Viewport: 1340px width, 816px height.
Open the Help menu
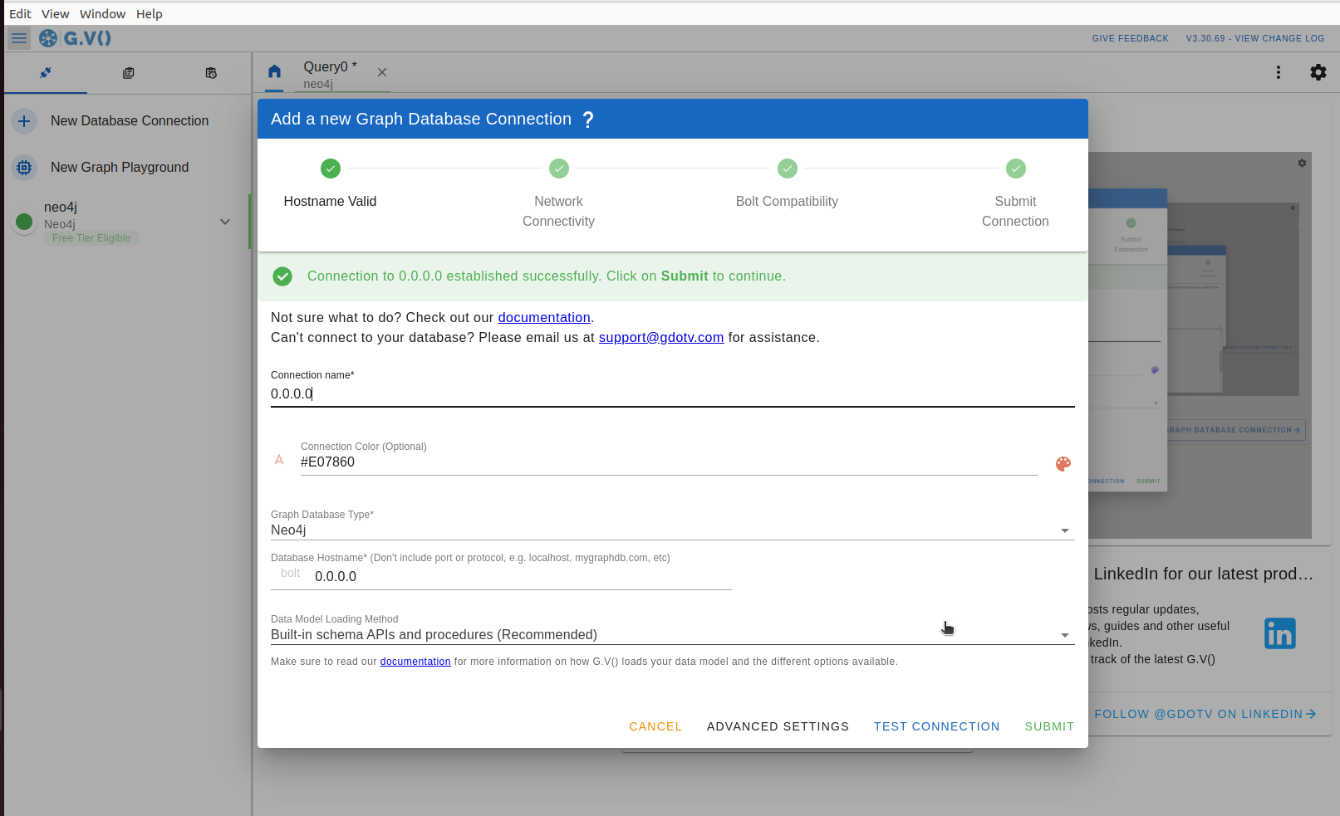[x=150, y=14]
